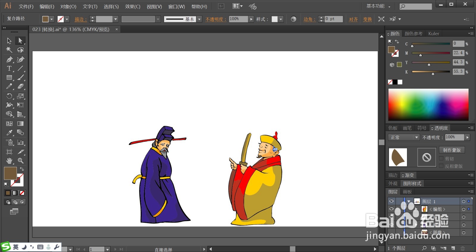This screenshot has height=252, width=476.
Task: Click the Recolor Artwork wheel icon
Action: pos(293,19)
